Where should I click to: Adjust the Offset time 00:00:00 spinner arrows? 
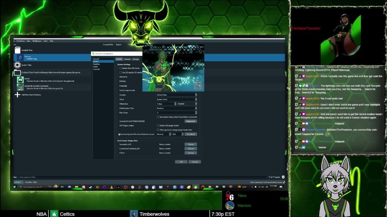click(x=196, y=104)
